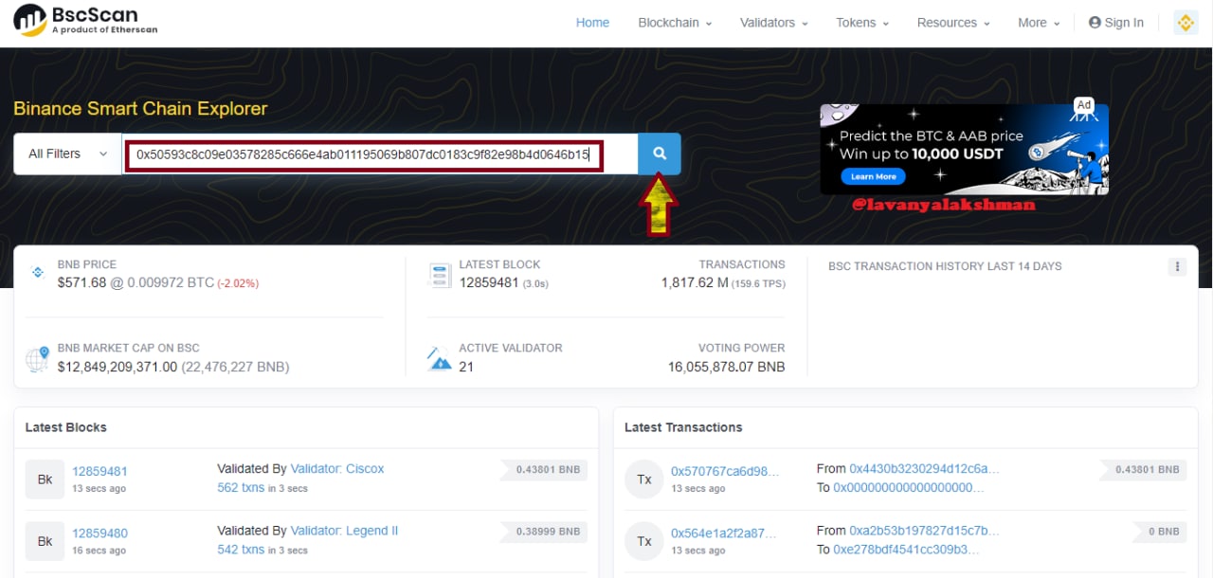Open the BscScan logo home link
Image resolution: width=1213 pixels, height=578 pixels.
click(x=86, y=20)
